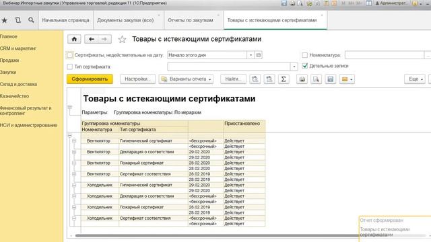Collapse Вентилятор Декларация о соответствии group
Viewport: 431px width, 242px height.
point(74,152)
